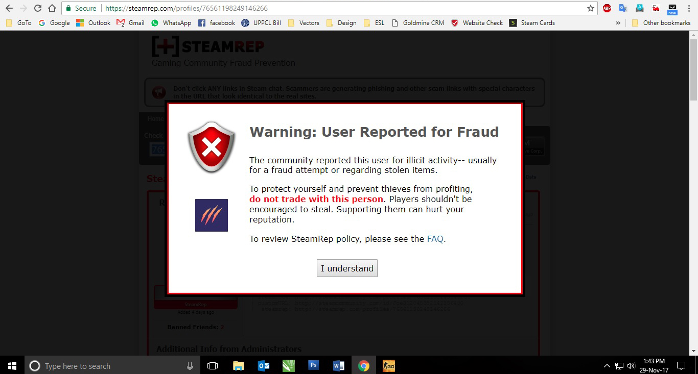Screen dimensions: 698x374
Task: Open Outlook from the taskbar
Action: 263,365
